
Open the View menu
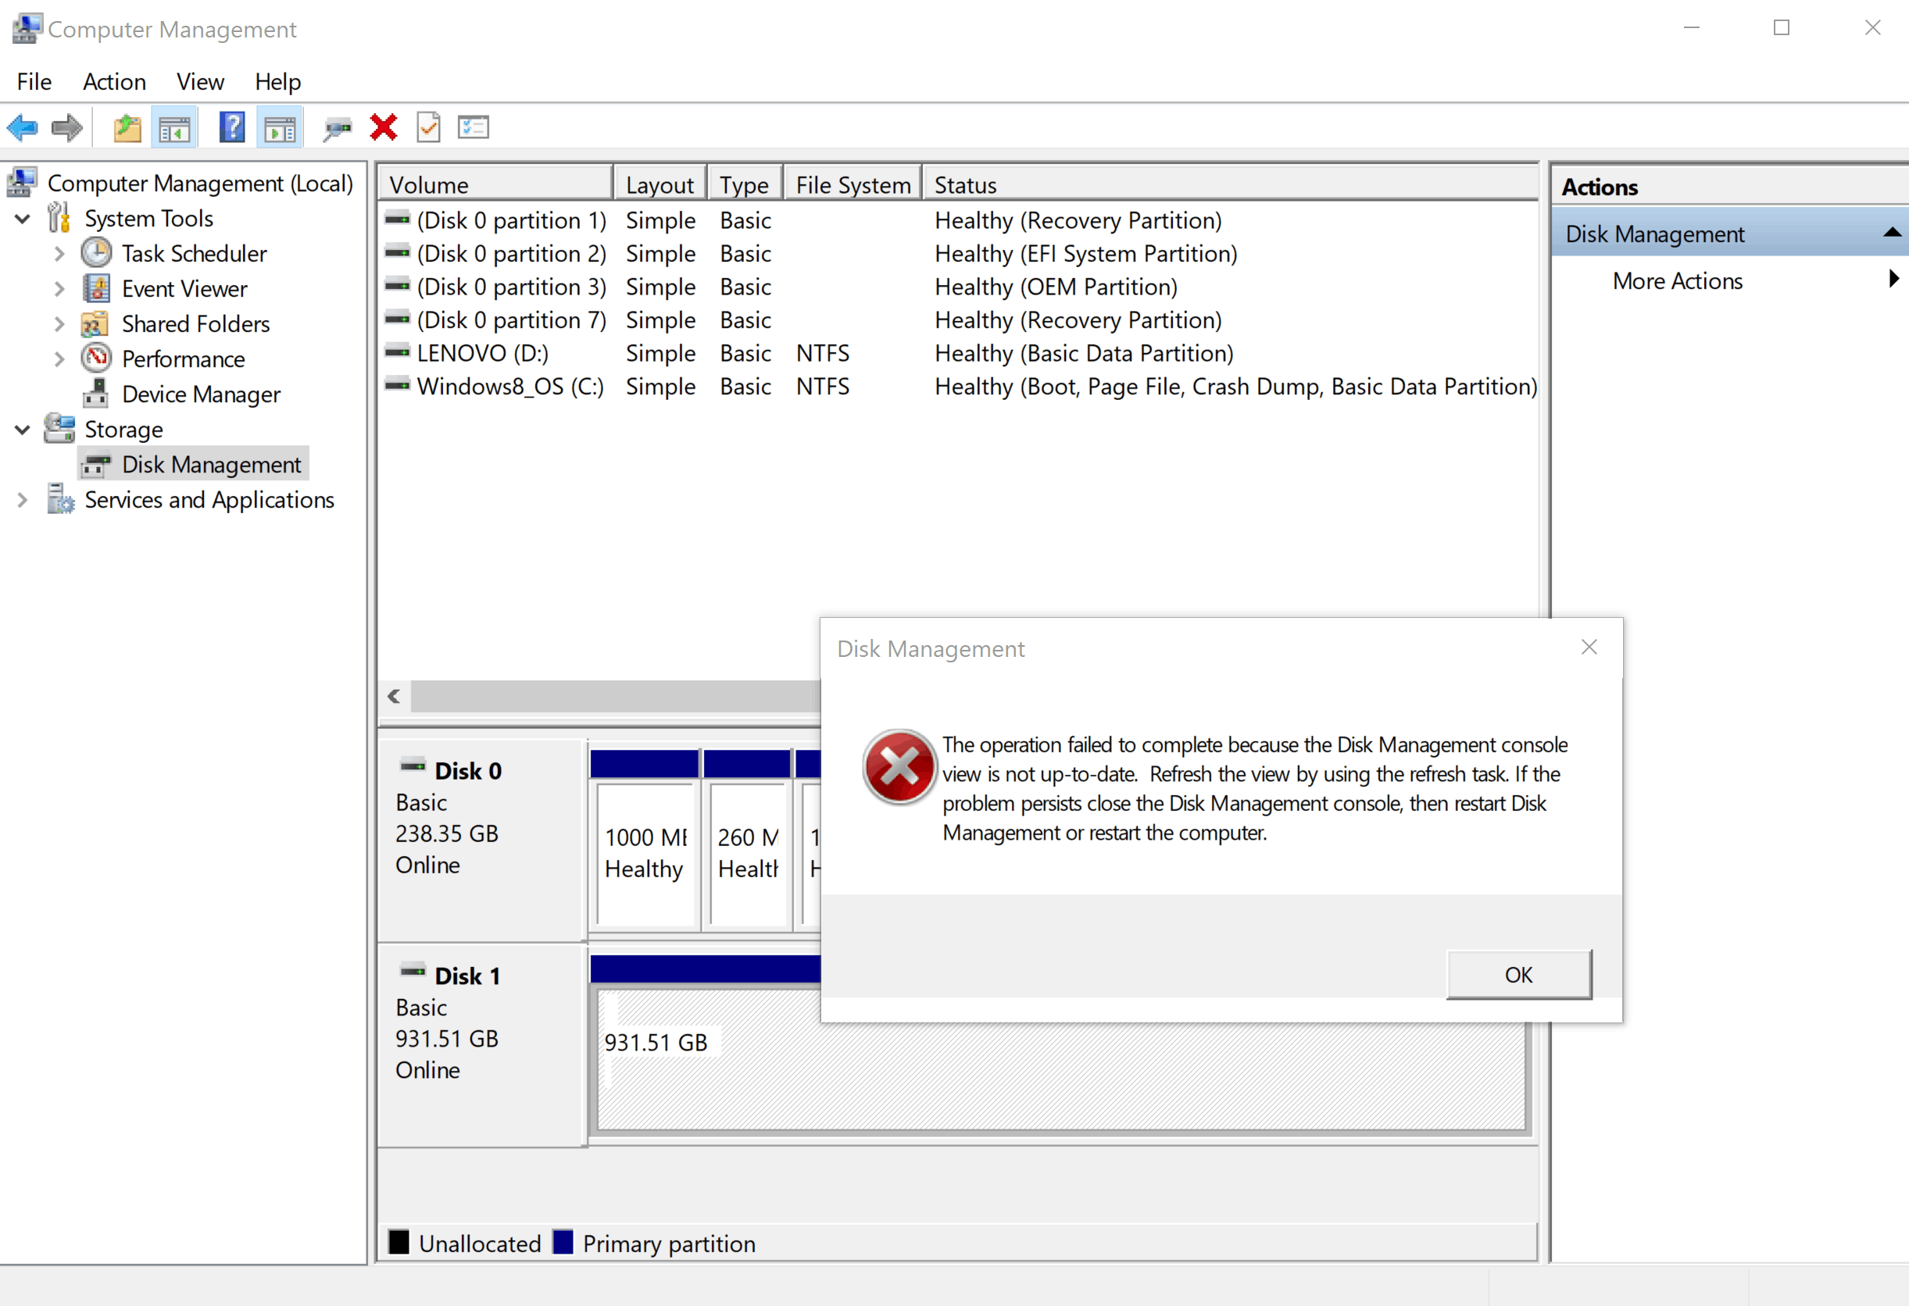[199, 82]
